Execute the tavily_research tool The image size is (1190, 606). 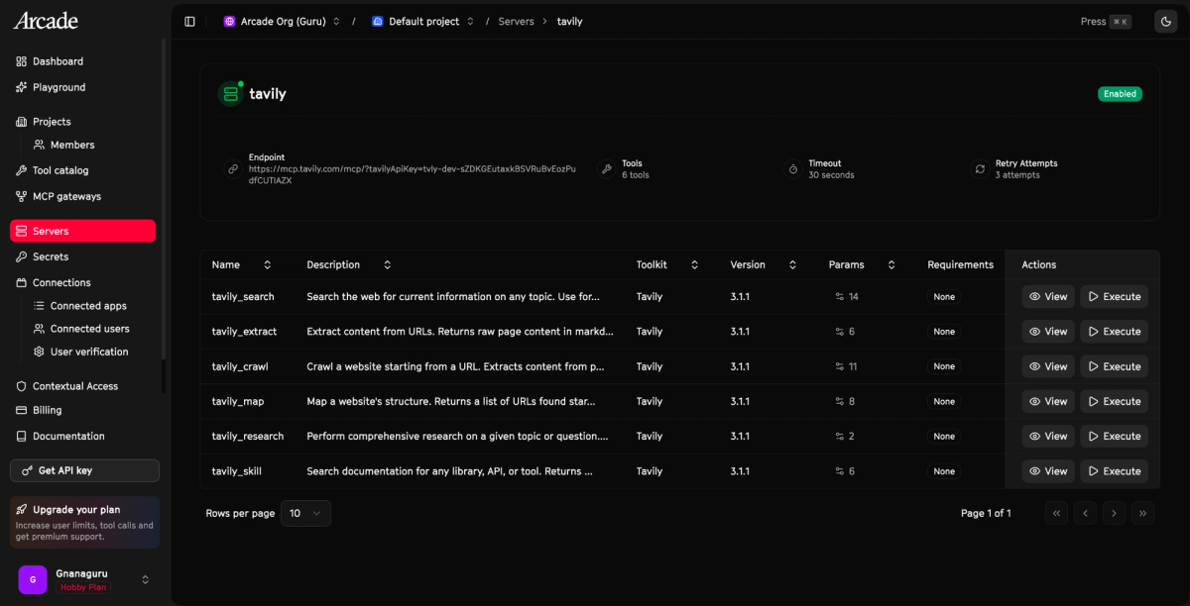1115,436
